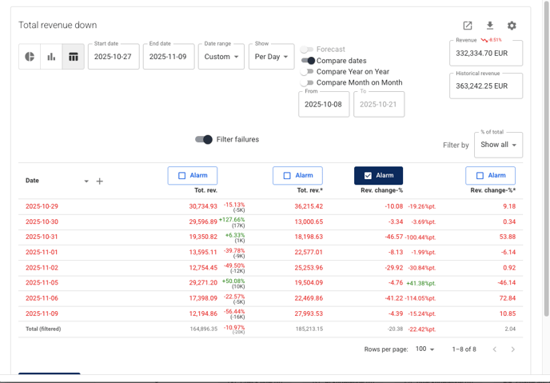Open the 2025-10-29 date row
Screen dimensions: 550x383
(42, 206)
